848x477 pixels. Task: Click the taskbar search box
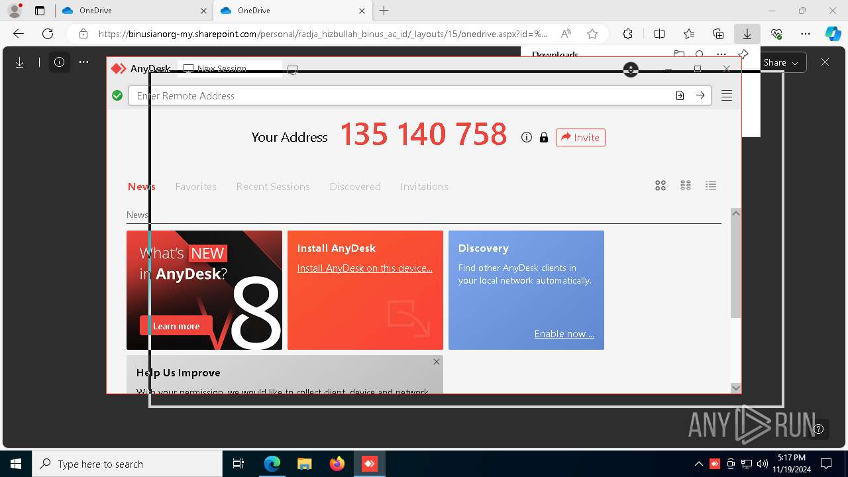[127, 464]
